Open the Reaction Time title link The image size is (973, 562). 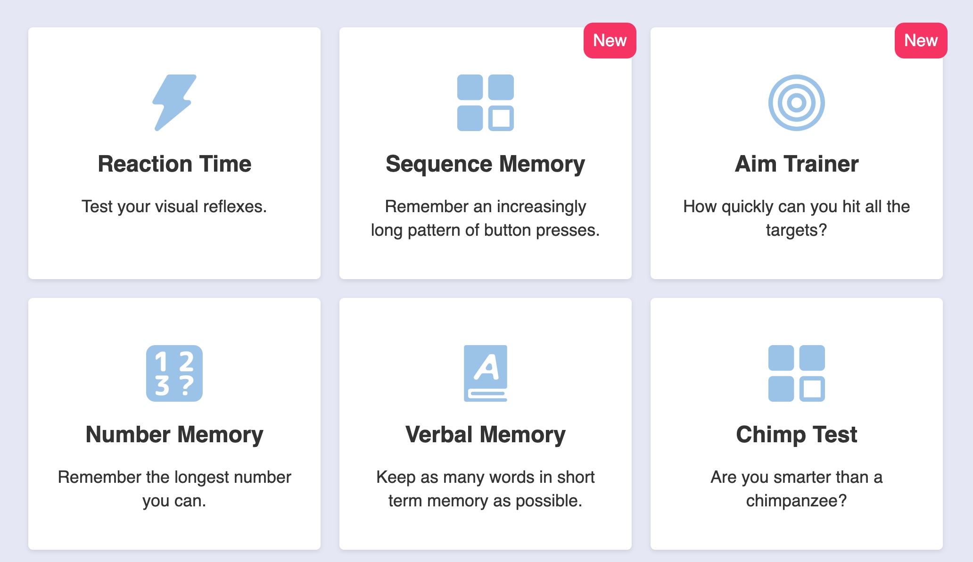[174, 164]
